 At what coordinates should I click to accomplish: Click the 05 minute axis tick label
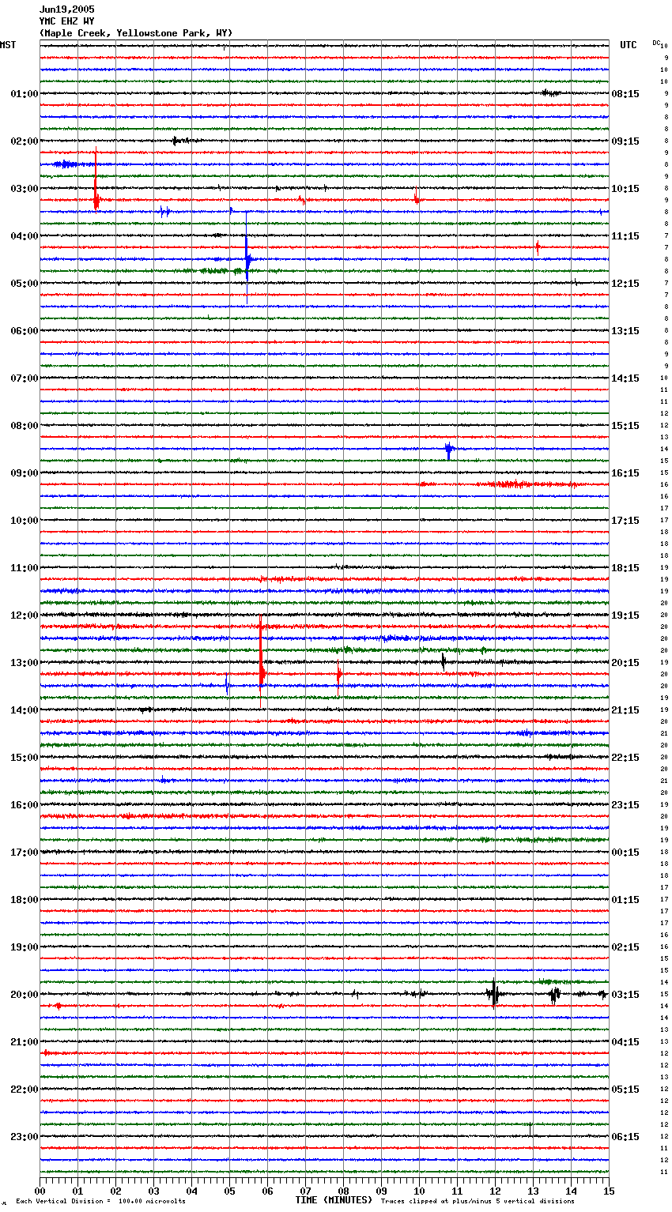point(230,1191)
